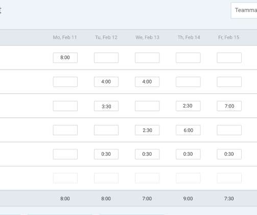
Task: Click the 8:00 field under Mo, Feb 11
Action: [x=65, y=58]
